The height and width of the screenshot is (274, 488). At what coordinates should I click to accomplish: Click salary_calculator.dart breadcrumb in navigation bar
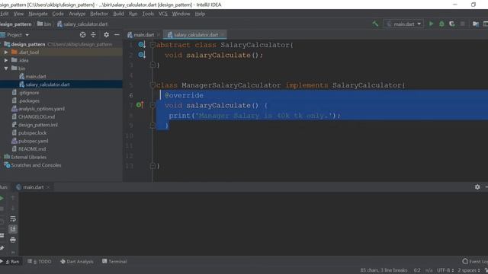pyautogui.click(x=82, y=24)
